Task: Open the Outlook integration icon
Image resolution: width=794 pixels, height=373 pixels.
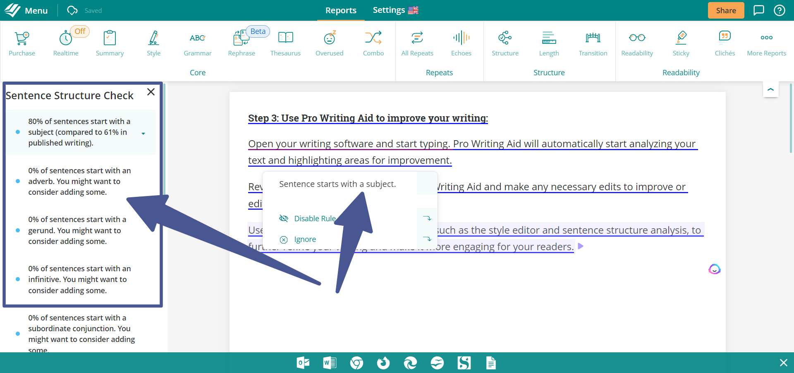Action: coord(303,363)
